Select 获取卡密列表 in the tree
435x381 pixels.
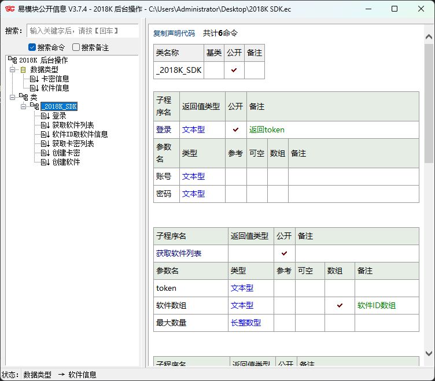tap(73, 143)
